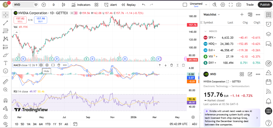Image resolution: width=273 pixels, height=128 pixels.
Task: Click the candlestick chart type icon
Action: [x=63, y=5]
